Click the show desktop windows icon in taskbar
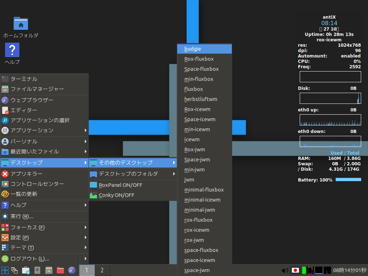The image size is (368, 276). [x=14, y=270]
